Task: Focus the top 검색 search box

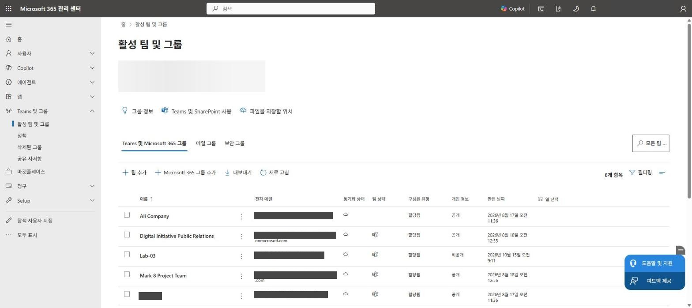Action: coord(291,8)
